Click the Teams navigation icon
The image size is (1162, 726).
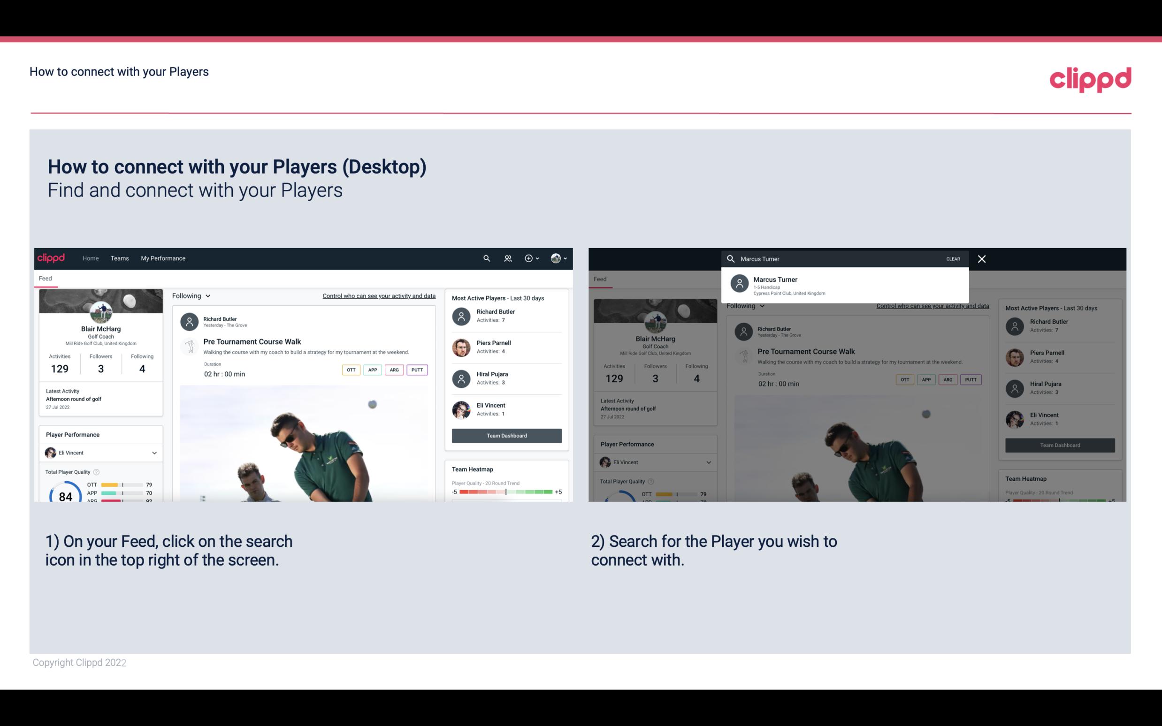[119, 257]
